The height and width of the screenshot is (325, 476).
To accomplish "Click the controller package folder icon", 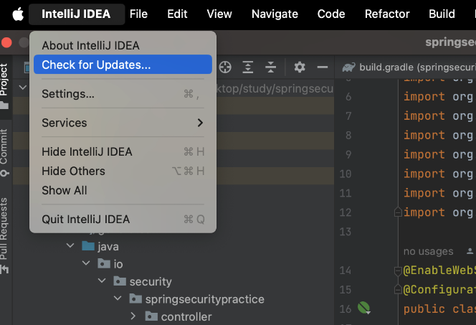I will pyautogui.click(x=151, y=316).
